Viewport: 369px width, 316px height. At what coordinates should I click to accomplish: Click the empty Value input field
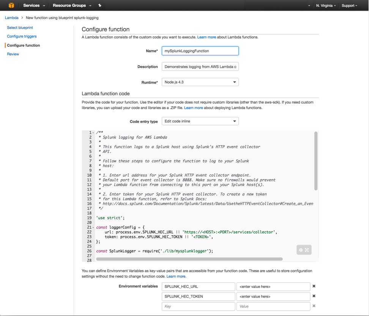coord(273,307)
